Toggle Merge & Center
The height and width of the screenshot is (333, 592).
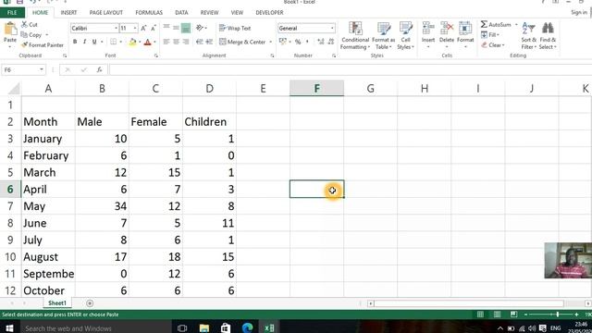tap(242, 42)
